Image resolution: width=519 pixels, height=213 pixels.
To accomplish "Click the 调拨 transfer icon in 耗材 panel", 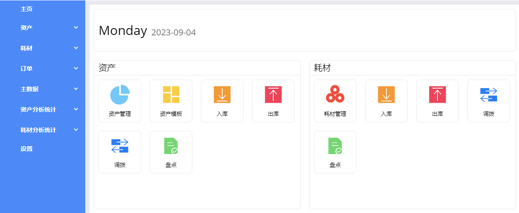I will 489,95.
